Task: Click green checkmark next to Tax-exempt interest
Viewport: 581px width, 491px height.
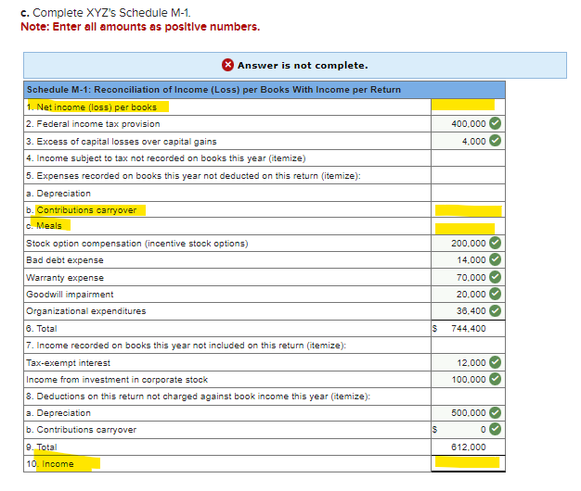Action: [495, 362]
